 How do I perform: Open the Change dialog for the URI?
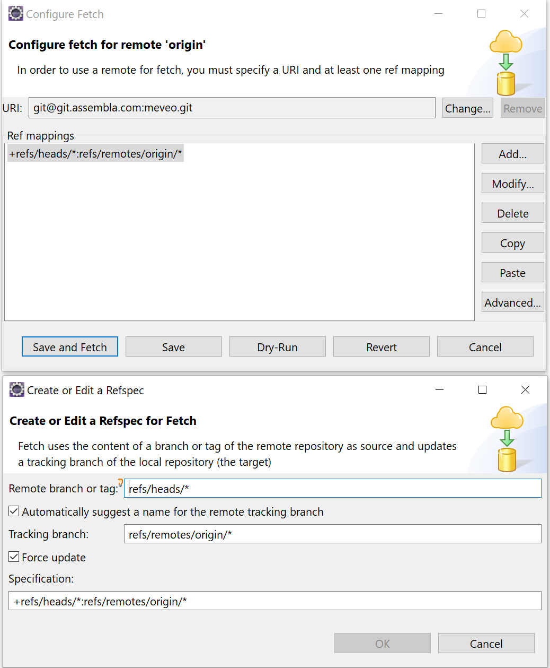click(x=467, y=108)
